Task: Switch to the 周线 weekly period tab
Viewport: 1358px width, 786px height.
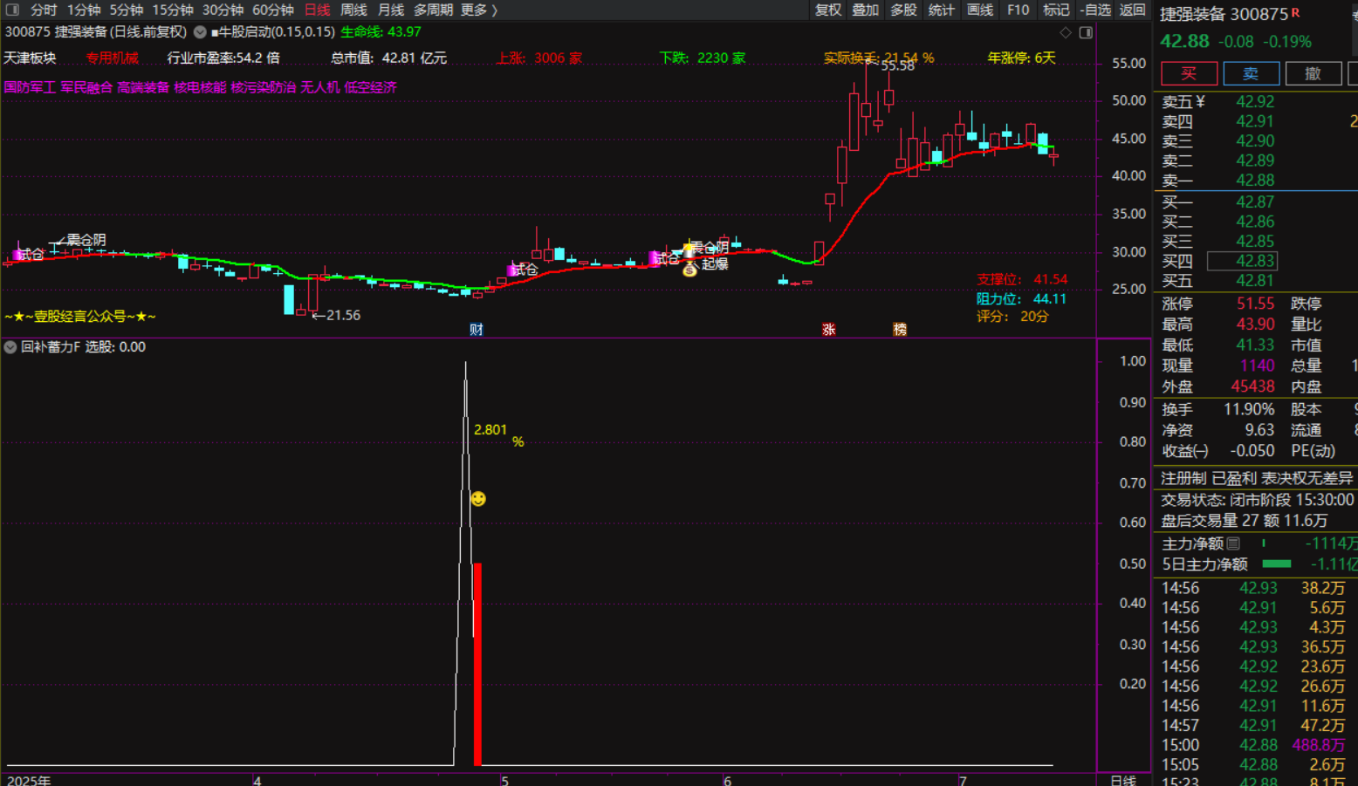Action: tap(353, 10)
